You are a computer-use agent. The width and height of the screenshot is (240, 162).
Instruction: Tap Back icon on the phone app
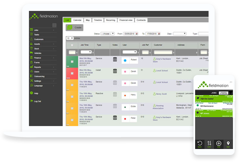(x=200, y=144)
